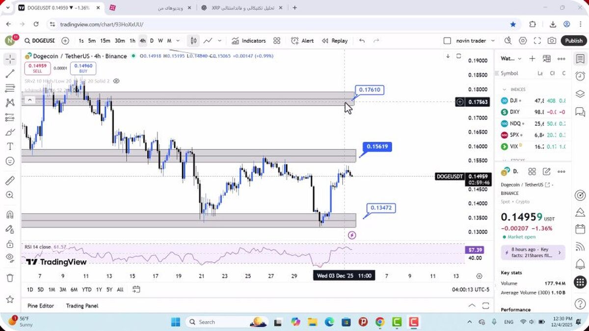Click the 0.14960 BUY button
589x331 pixels.
coord(83,68)
